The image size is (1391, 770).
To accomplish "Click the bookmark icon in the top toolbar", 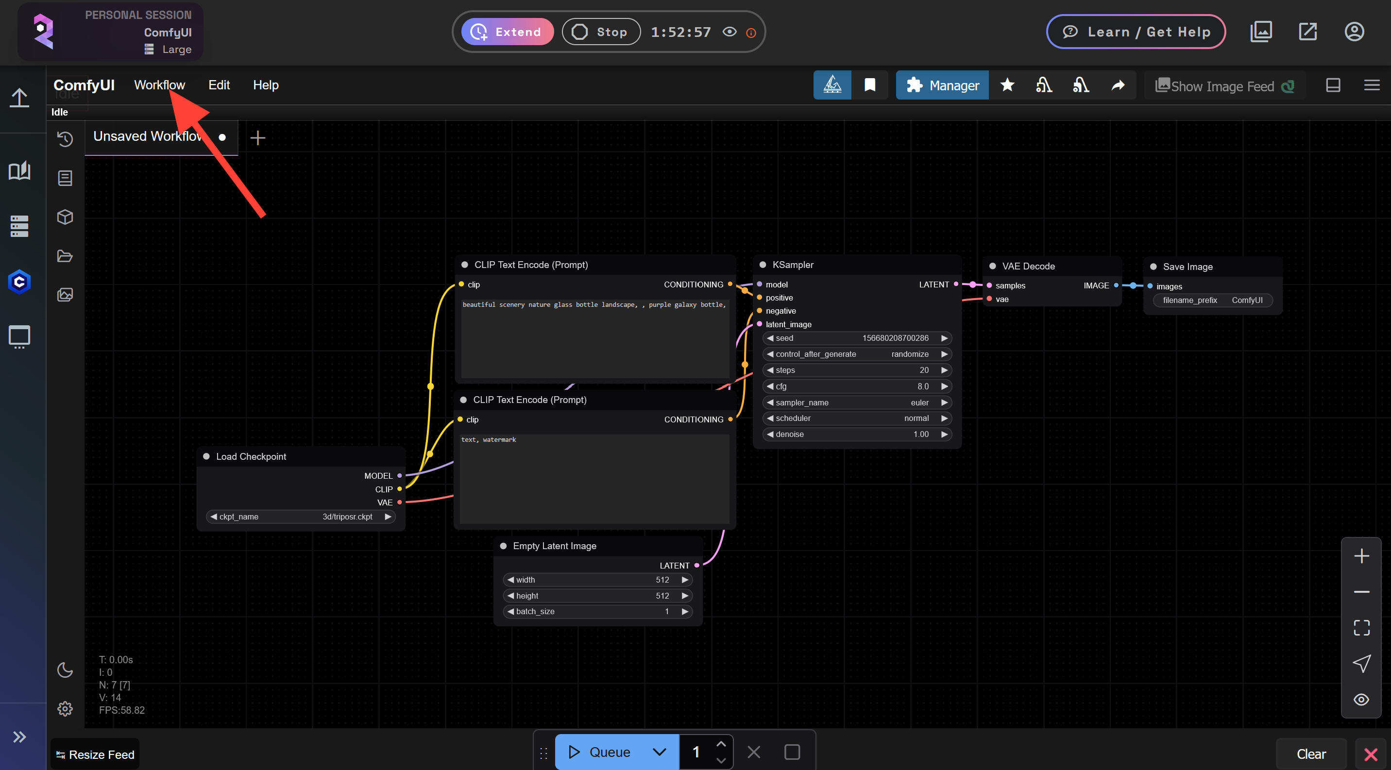I will [x=870, y=84].
